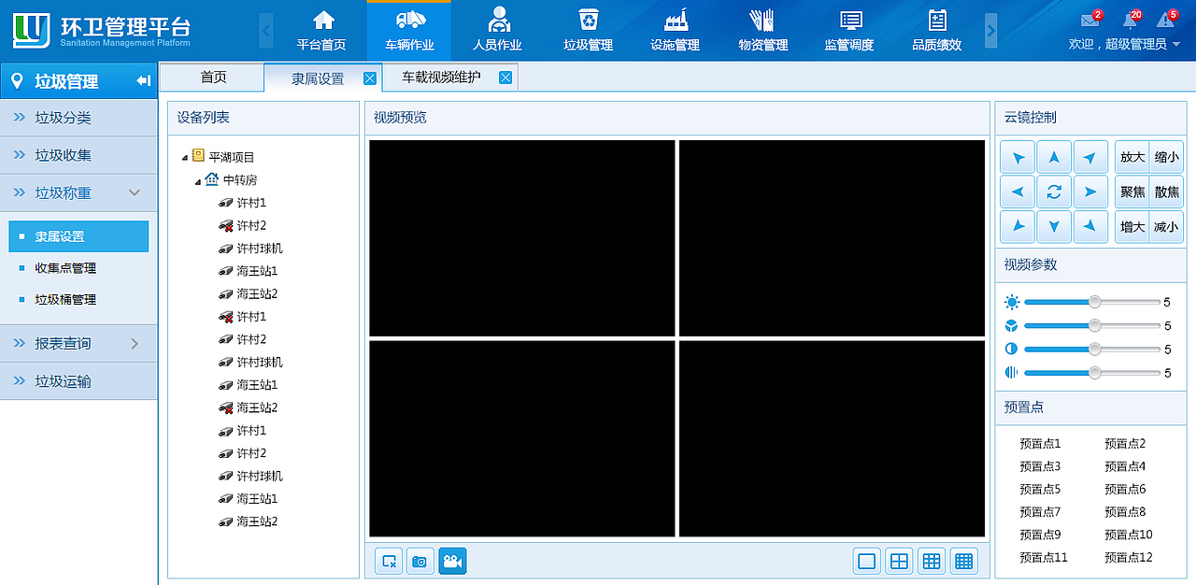Open the bell notifications icon with badge 20
This screenshot has width=1196, height=585.
1131,20
